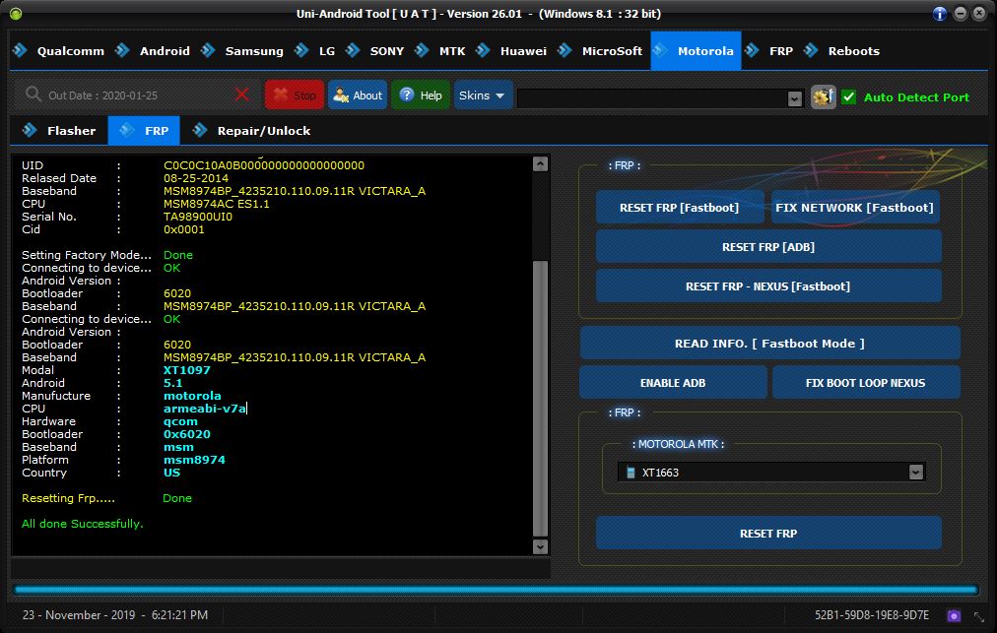
Task: Click the log scrollbar down arrow
Action: pyautogui.click(x=539, y=546)
